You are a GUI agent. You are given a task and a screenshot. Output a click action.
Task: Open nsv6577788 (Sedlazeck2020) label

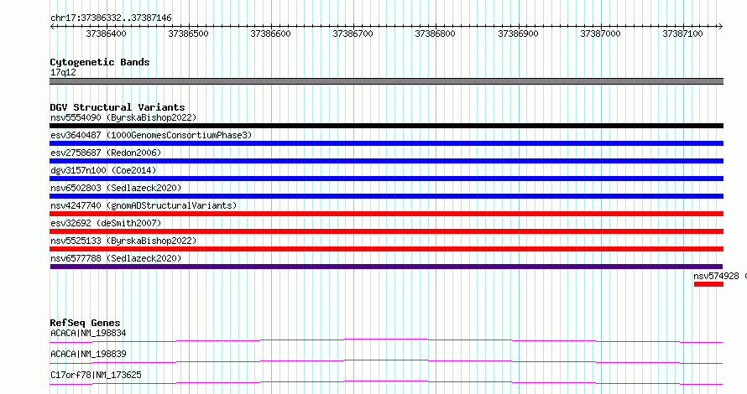[116, 258]
